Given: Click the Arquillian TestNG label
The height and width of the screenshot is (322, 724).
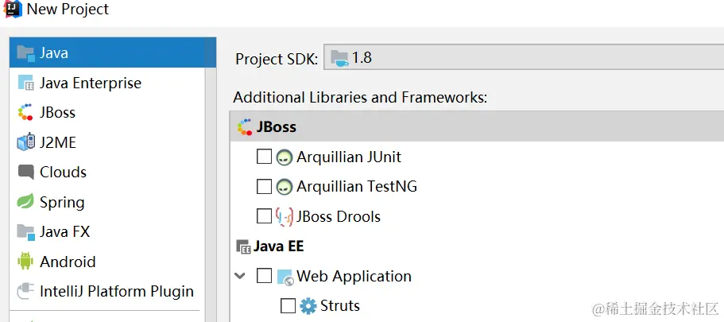Looking at the screenshot, I should 357,187.
